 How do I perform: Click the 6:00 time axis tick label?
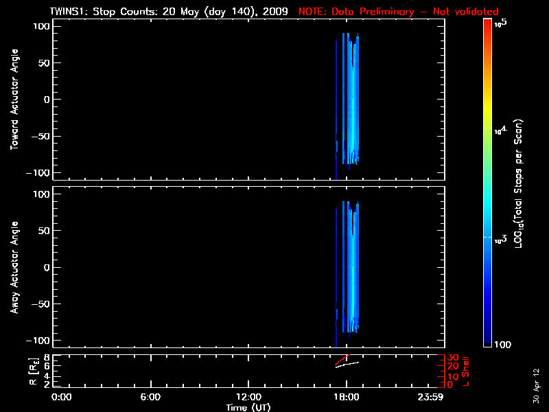(150, 397)
